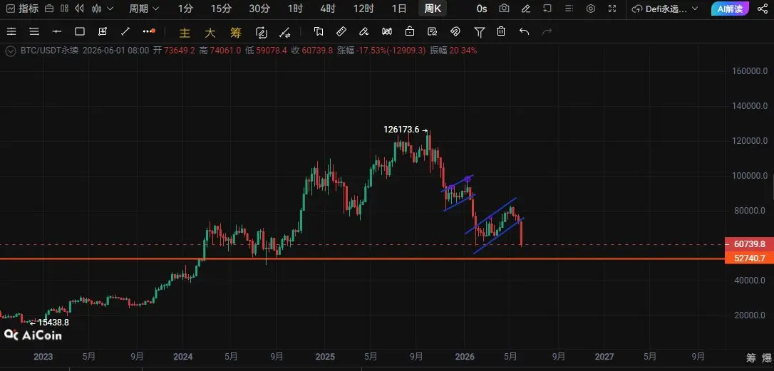Redo the drawing action
774x371 pixels.
click(x=547, y=31)
